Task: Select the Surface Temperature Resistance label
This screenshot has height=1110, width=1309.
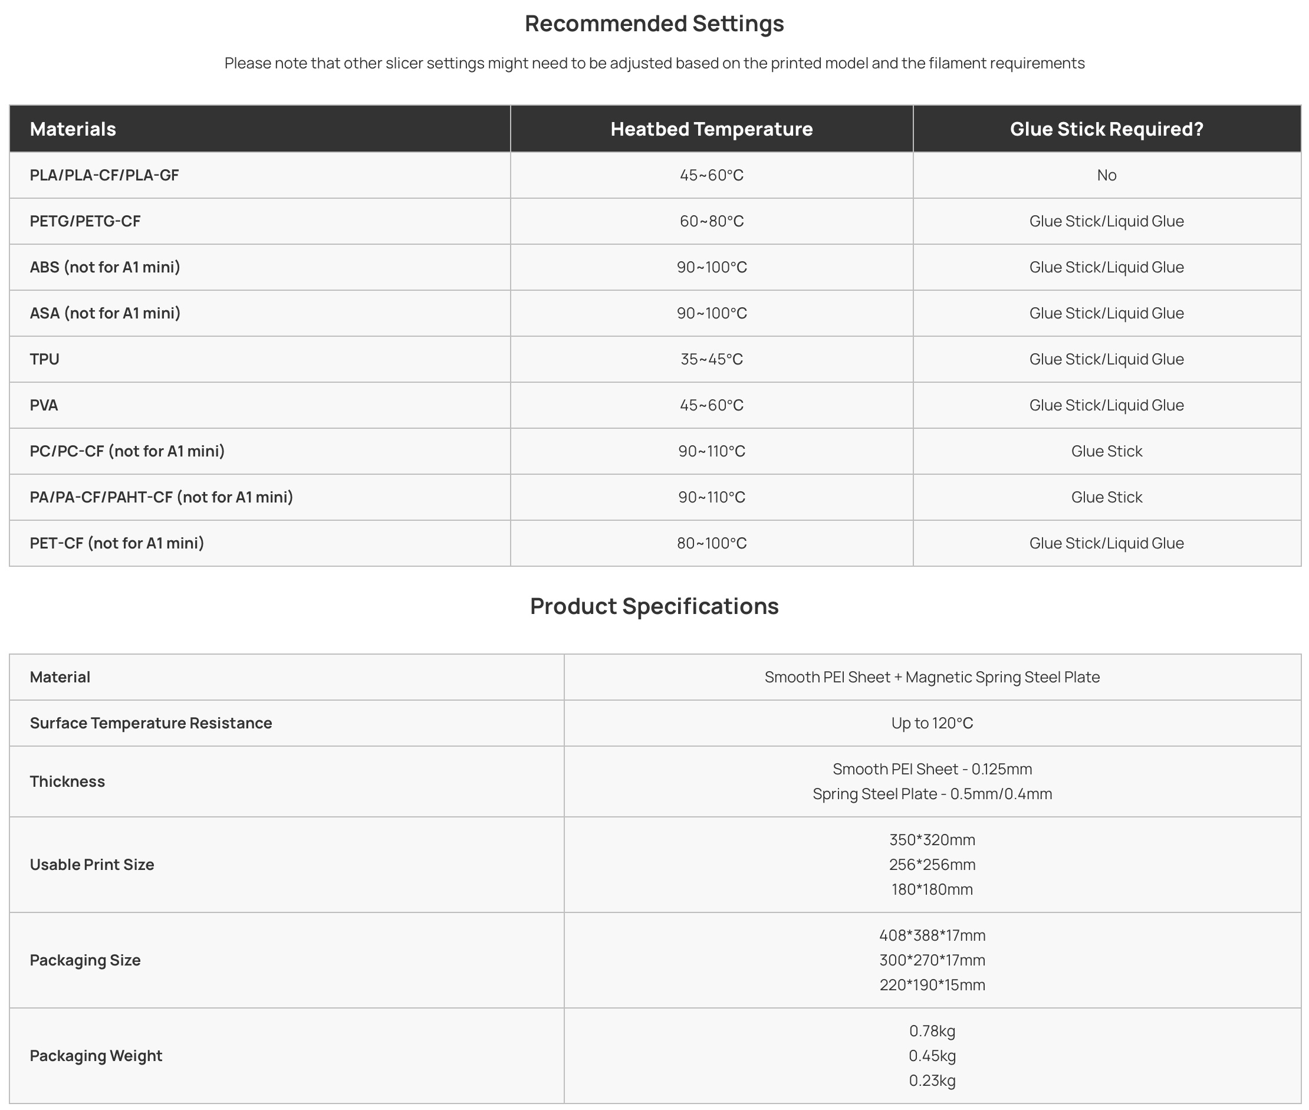Action: 151,723
